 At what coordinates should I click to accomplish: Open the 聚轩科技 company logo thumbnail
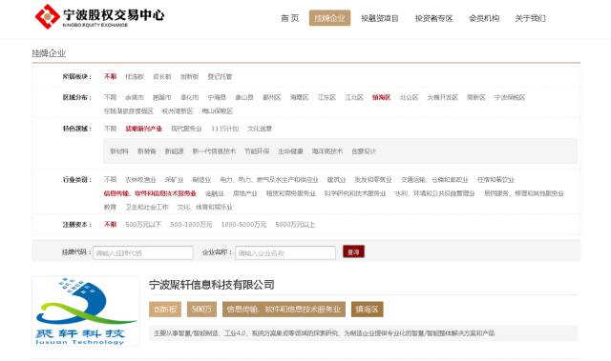click(x=86, y=311)
